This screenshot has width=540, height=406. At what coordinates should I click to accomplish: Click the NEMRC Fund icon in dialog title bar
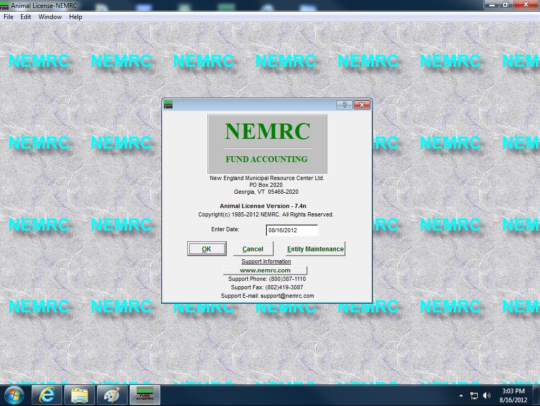tap(168, 105)
